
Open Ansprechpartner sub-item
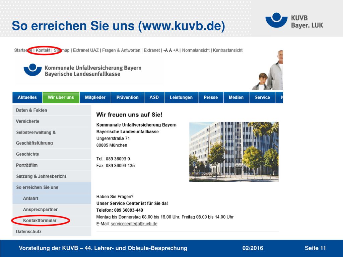pos(52,209)
